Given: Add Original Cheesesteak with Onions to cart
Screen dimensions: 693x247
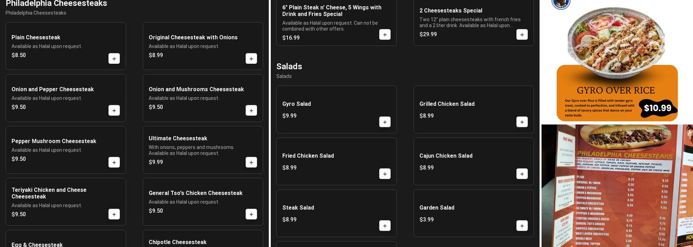Looking at the screenshot, I should click(x=251, y=59).
